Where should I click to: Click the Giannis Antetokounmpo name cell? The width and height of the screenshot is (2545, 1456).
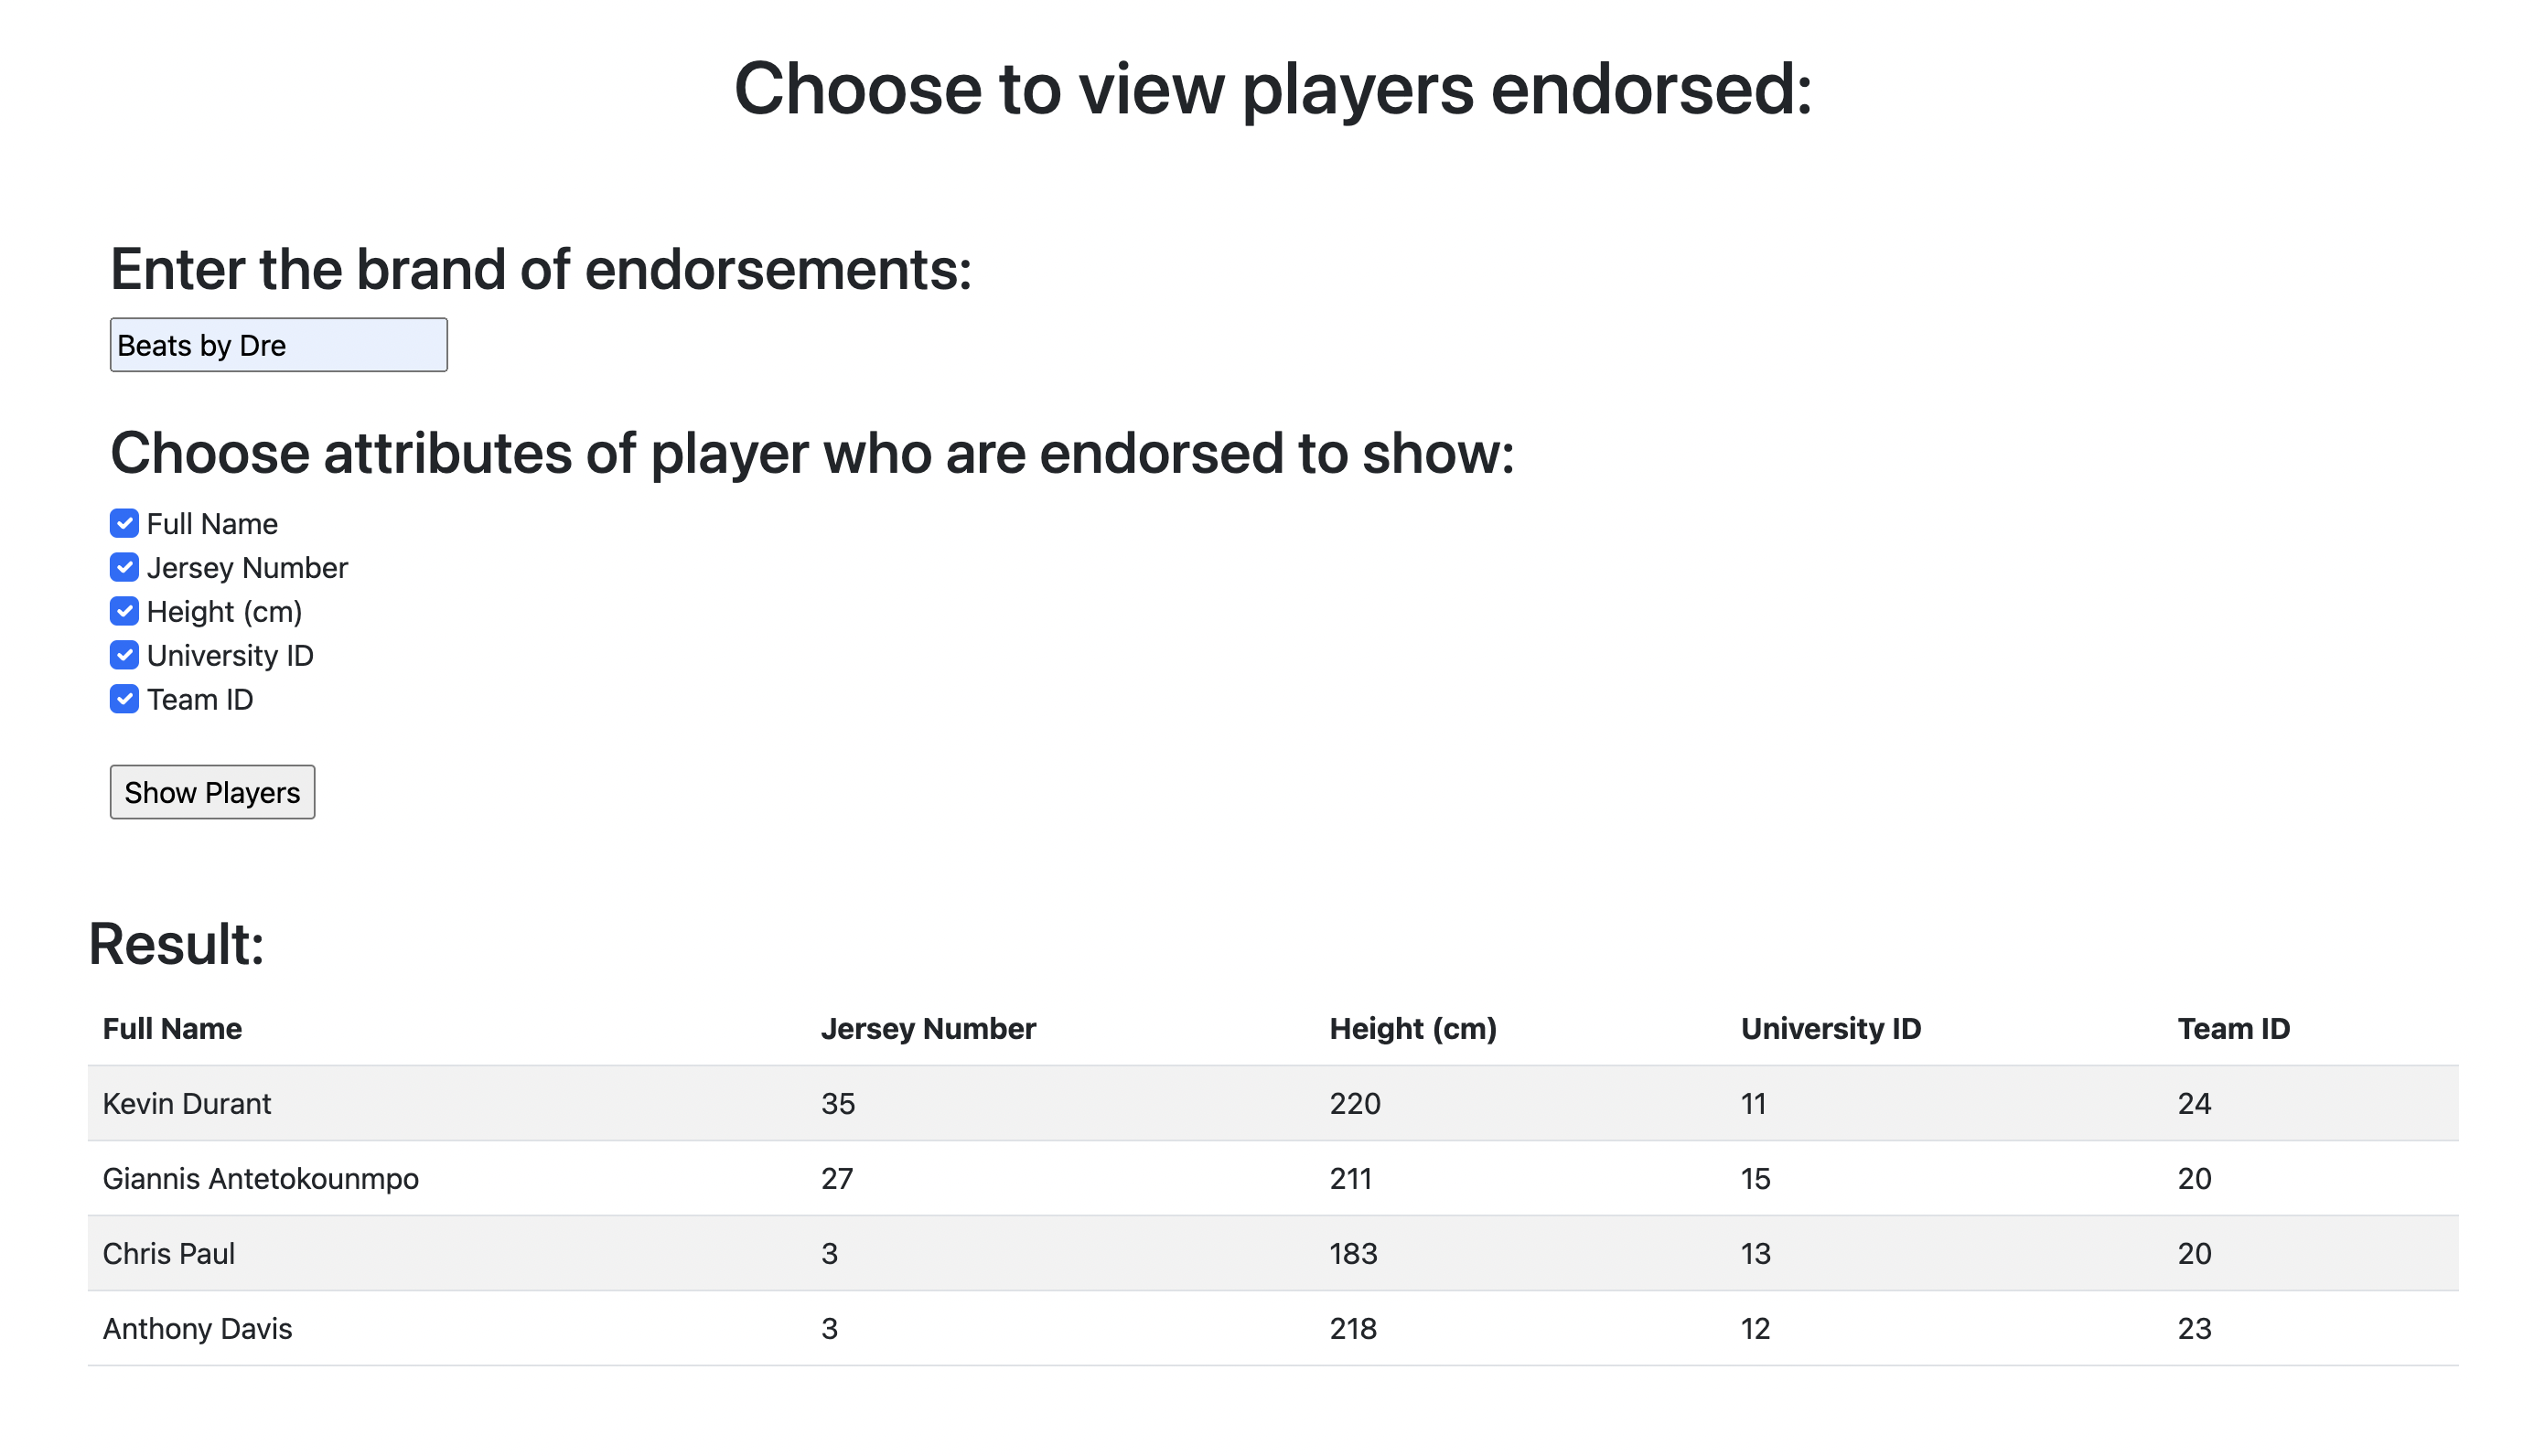click(x=260, y=1178)
